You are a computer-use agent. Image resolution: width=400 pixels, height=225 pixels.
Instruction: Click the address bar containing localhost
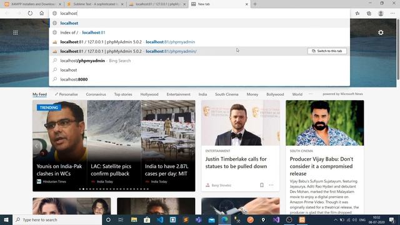point(199,13)
